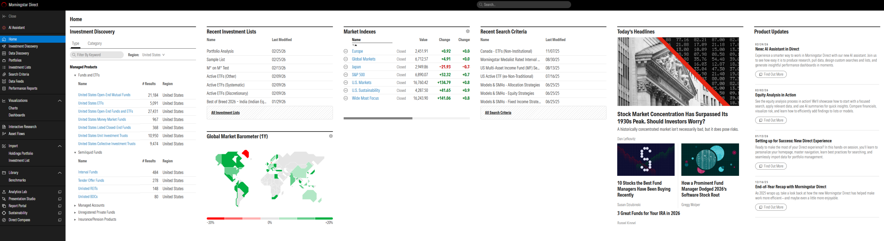
Task: Click the circle icon beside Wide Moat Focus
Action: tap(346, 99)
